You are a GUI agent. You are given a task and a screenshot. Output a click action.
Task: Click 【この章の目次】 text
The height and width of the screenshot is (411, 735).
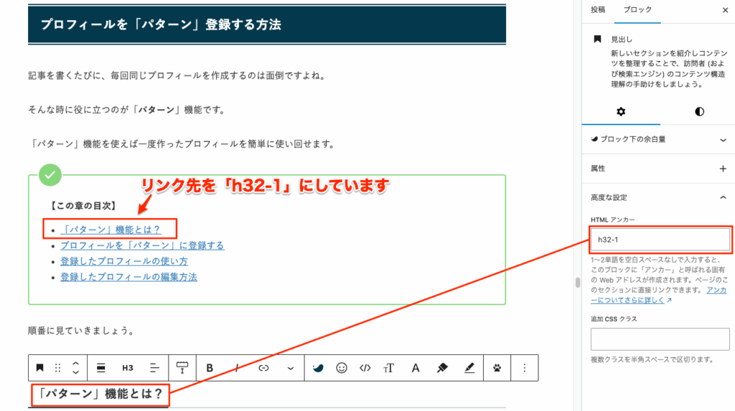[x=83, y=206]
